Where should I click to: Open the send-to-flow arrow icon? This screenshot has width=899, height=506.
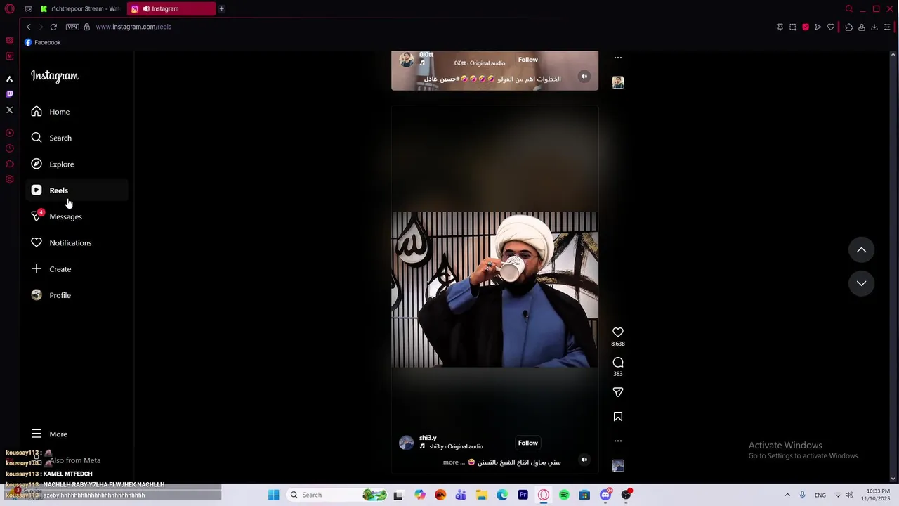pyautogui.click(x=818, y=27)
